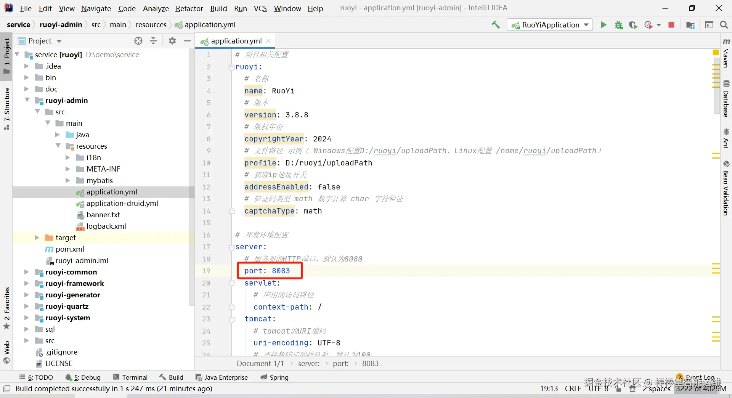The image size is (732, 398).
Task: Close the application.yml editor tab
Action: pos(268,41)
